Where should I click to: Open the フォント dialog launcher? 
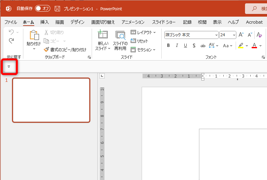pos(263,57)
